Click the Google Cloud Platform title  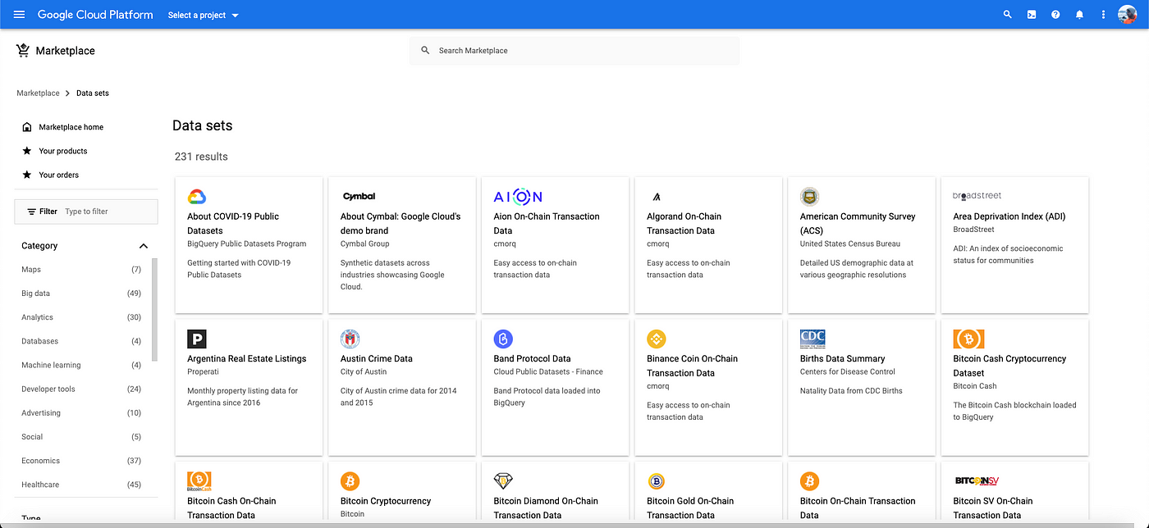95,15
